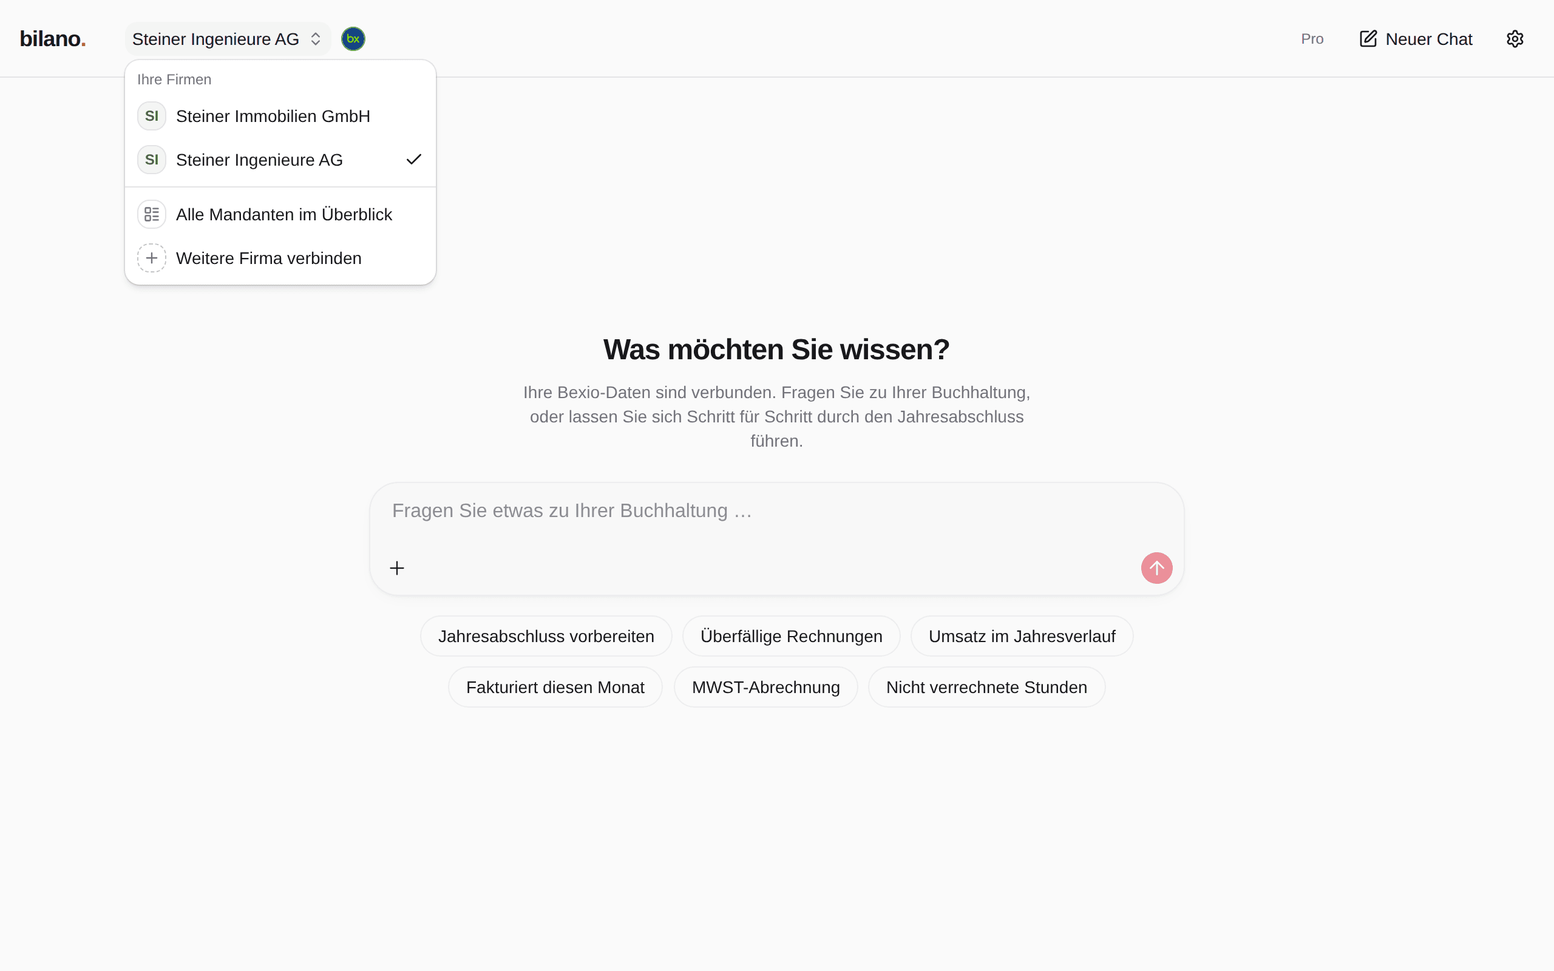Start a Neuer Chat
1554x971 pixels.
[1416, 39]
